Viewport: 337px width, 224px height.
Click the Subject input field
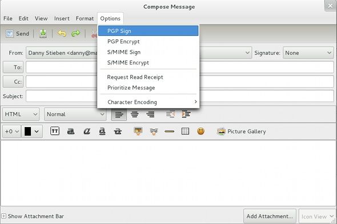click(x=180, y=96)
